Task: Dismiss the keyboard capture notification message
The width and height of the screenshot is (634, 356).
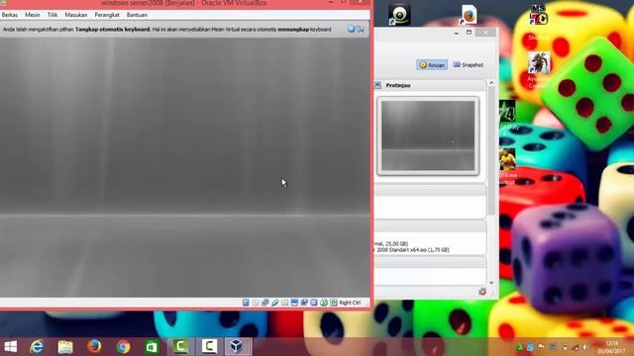Action: (x=351, y=29)
